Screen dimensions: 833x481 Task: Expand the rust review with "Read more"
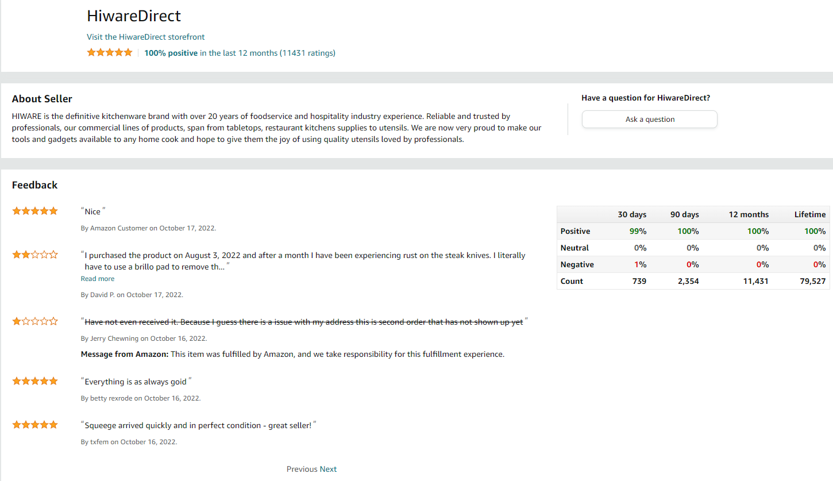point(98,279)
